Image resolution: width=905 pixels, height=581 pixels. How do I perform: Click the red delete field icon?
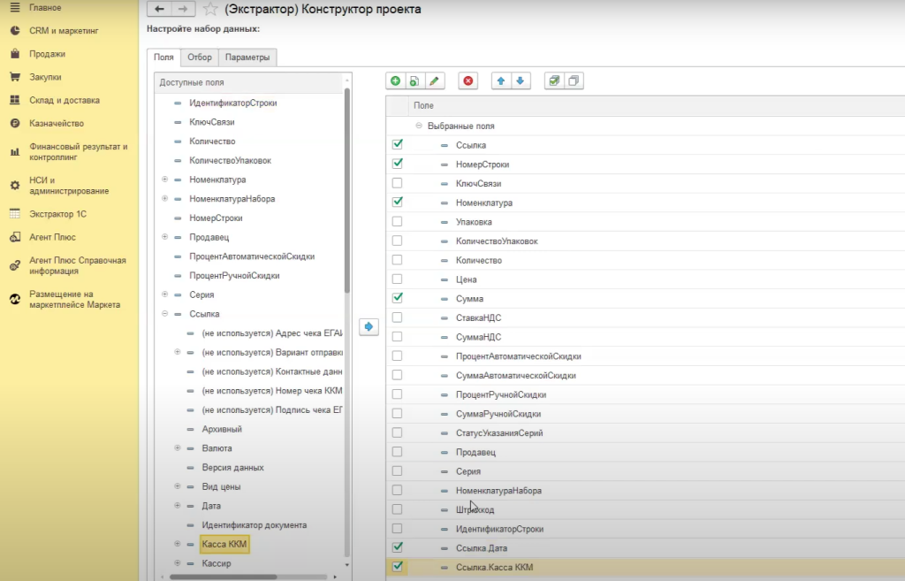468,80
